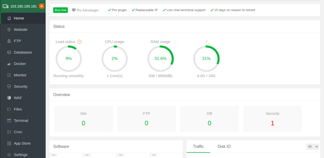
Task: Select the Security shield icon
Action: click(9, 87)
